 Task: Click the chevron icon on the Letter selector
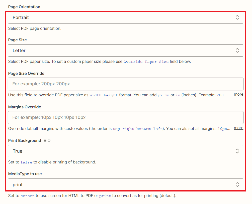pyautogui.click(x=237, y=50)
